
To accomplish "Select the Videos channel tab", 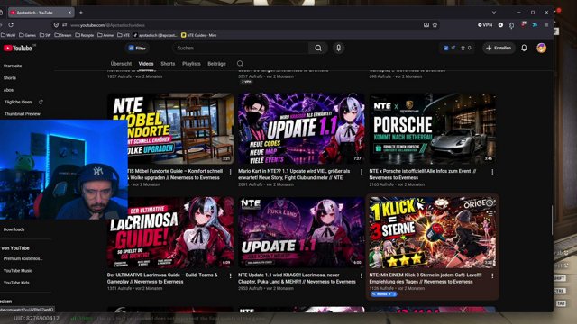I will (x=146, y=64).
